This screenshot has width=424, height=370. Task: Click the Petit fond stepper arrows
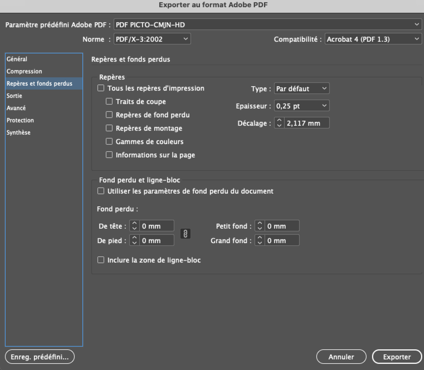tap(260, 226)
